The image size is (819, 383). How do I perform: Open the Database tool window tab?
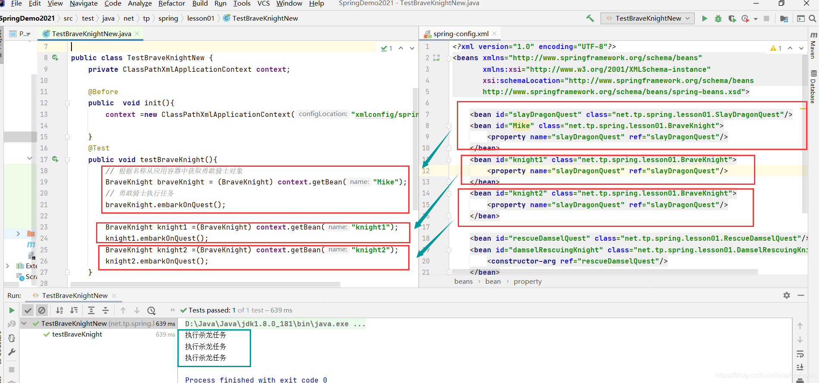(813, 86)
